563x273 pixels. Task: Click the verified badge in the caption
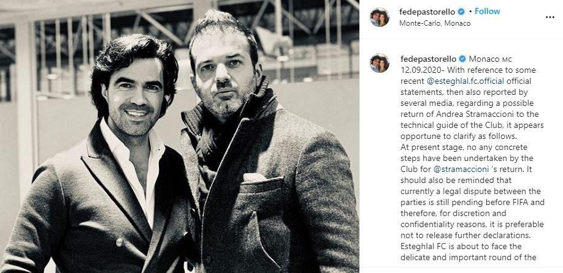point(462,59)
